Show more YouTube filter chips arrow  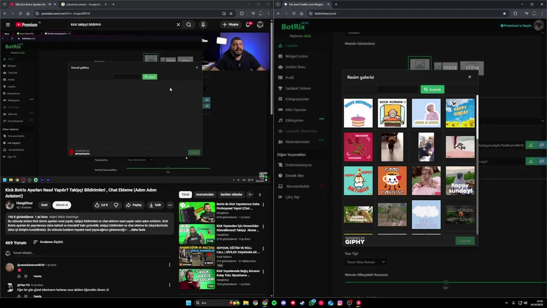[x=259, y=195]
